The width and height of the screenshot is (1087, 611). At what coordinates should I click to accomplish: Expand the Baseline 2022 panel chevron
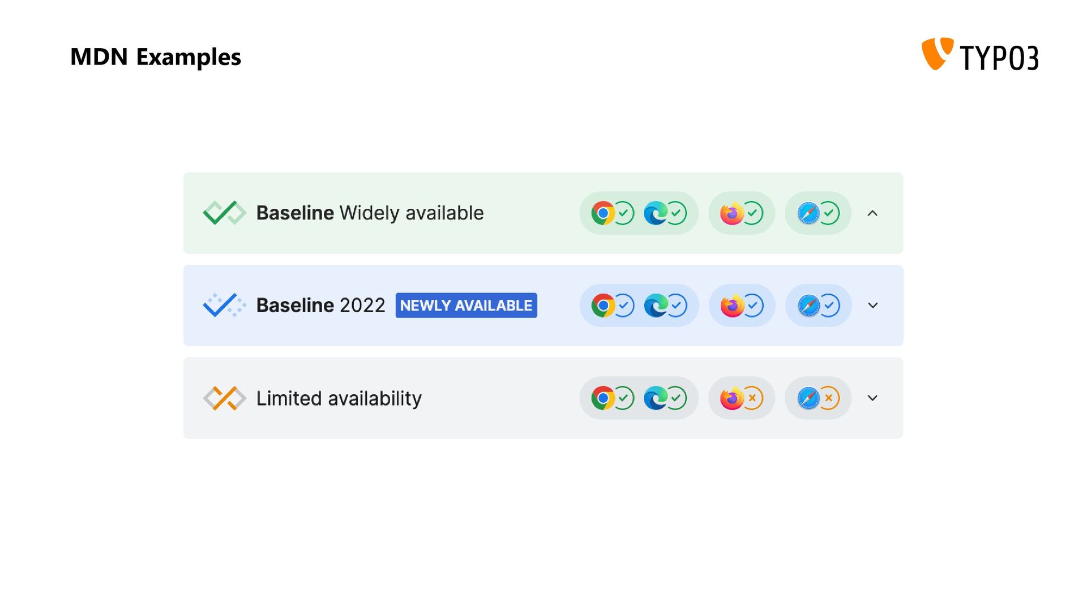click(x=872, y=305)
